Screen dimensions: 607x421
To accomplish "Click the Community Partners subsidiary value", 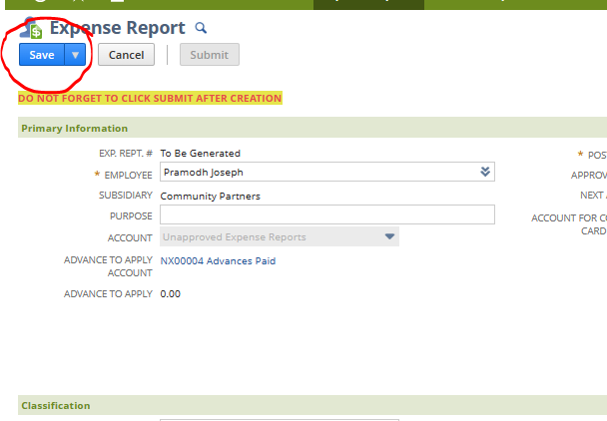I will click(210, 197).
